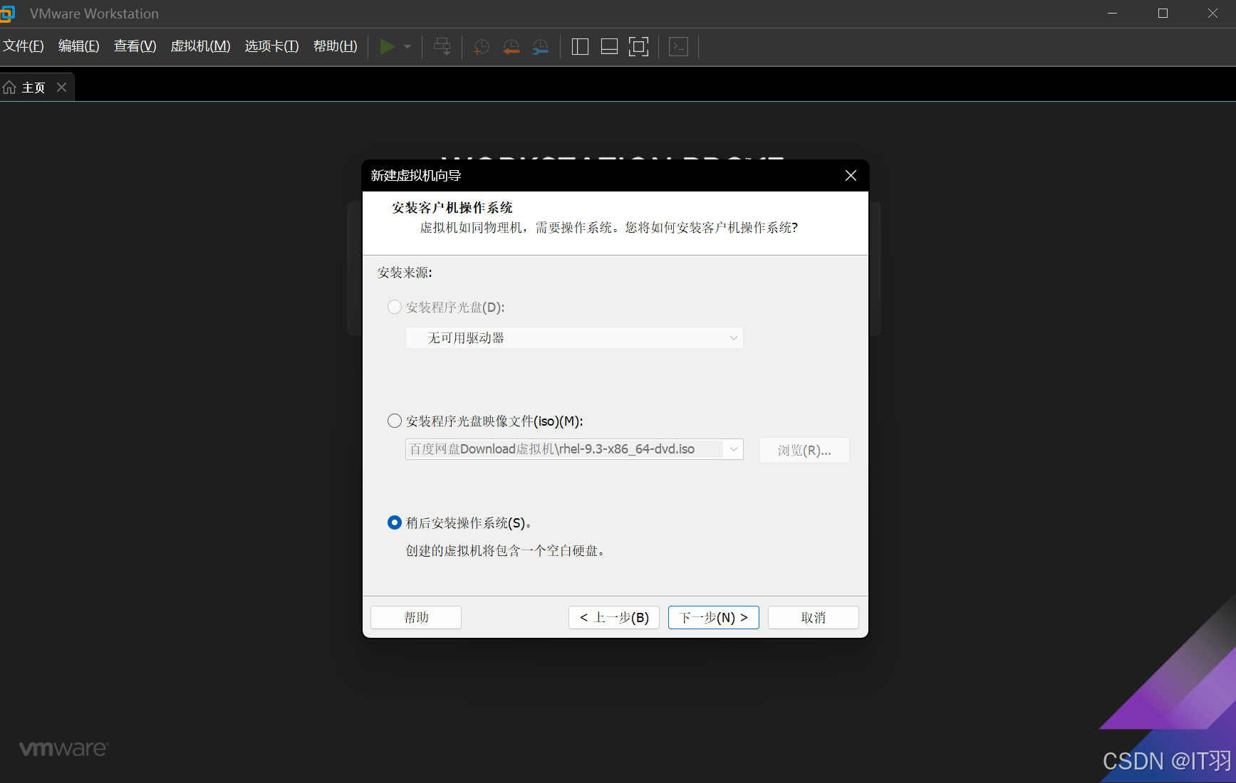Click the revert to snapshot icon

pos(511,47)
